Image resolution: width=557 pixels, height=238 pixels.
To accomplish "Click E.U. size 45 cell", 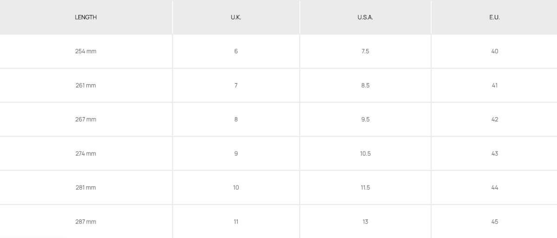I will (494, 222).
